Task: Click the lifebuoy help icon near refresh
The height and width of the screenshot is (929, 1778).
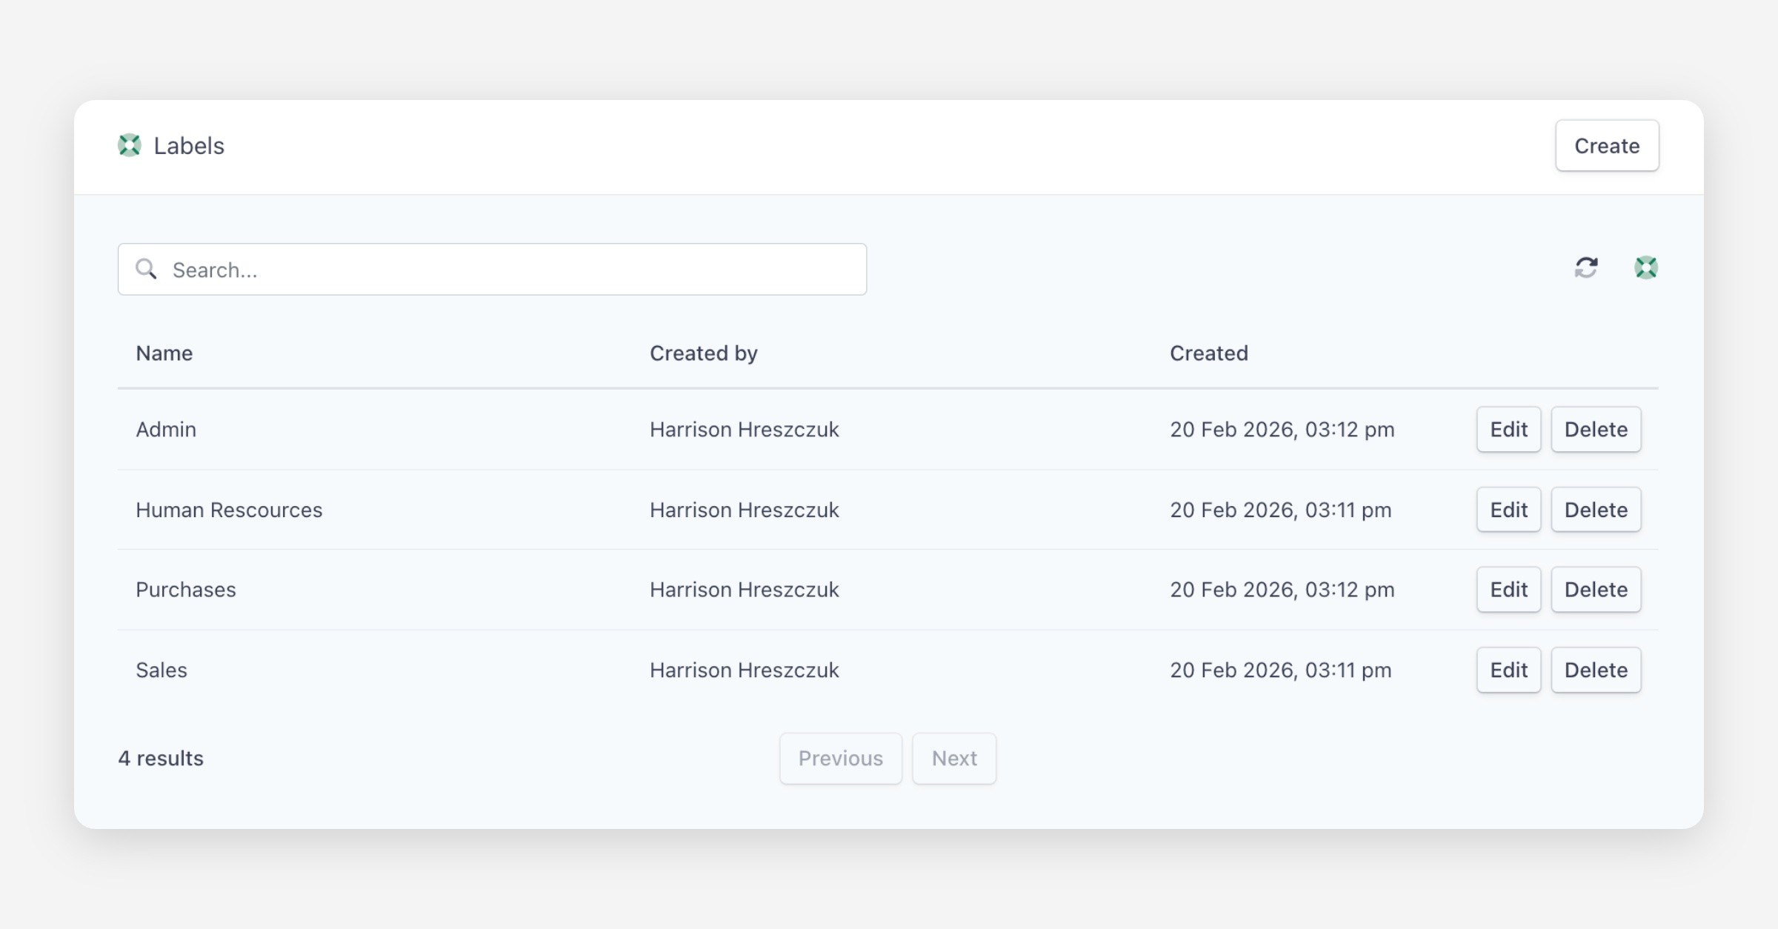Action: (x=1645, y=267)
